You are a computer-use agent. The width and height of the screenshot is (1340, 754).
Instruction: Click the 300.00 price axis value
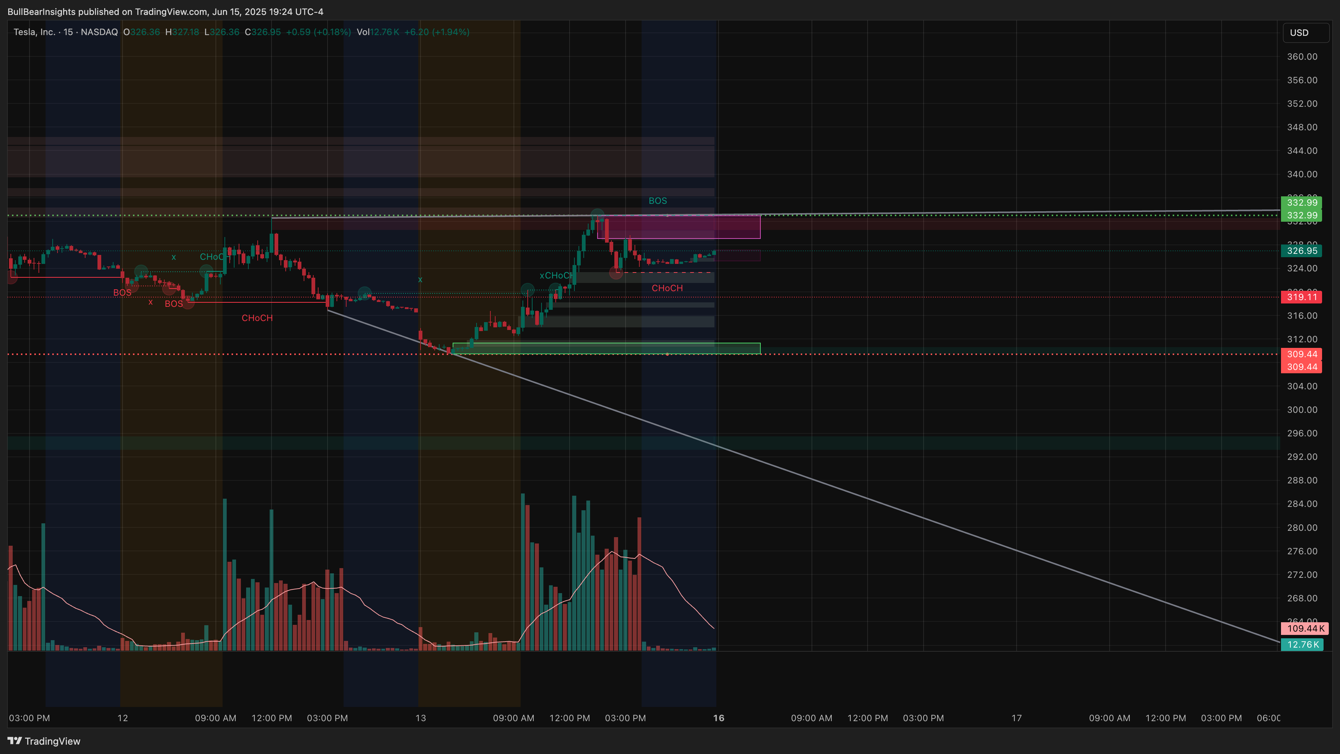(x=1302, y=410)
